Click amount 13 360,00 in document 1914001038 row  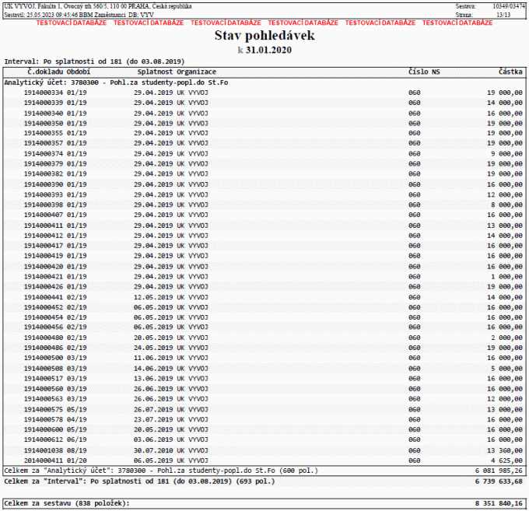click(505, 450)
